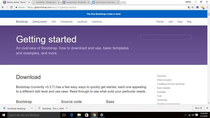Click Search the web and Windows box
This screenshot has height=118, width=210.
point(34,115)
